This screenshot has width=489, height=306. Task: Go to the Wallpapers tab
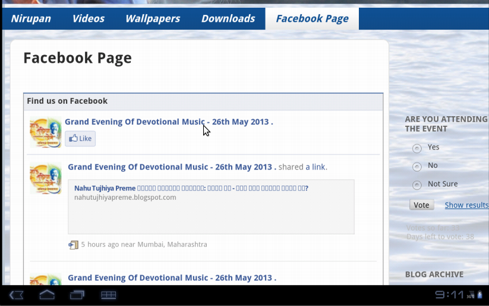pyautogui.click(x=153, y=18)
